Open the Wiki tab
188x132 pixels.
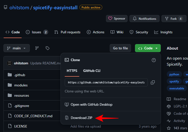tap(117, 32)
